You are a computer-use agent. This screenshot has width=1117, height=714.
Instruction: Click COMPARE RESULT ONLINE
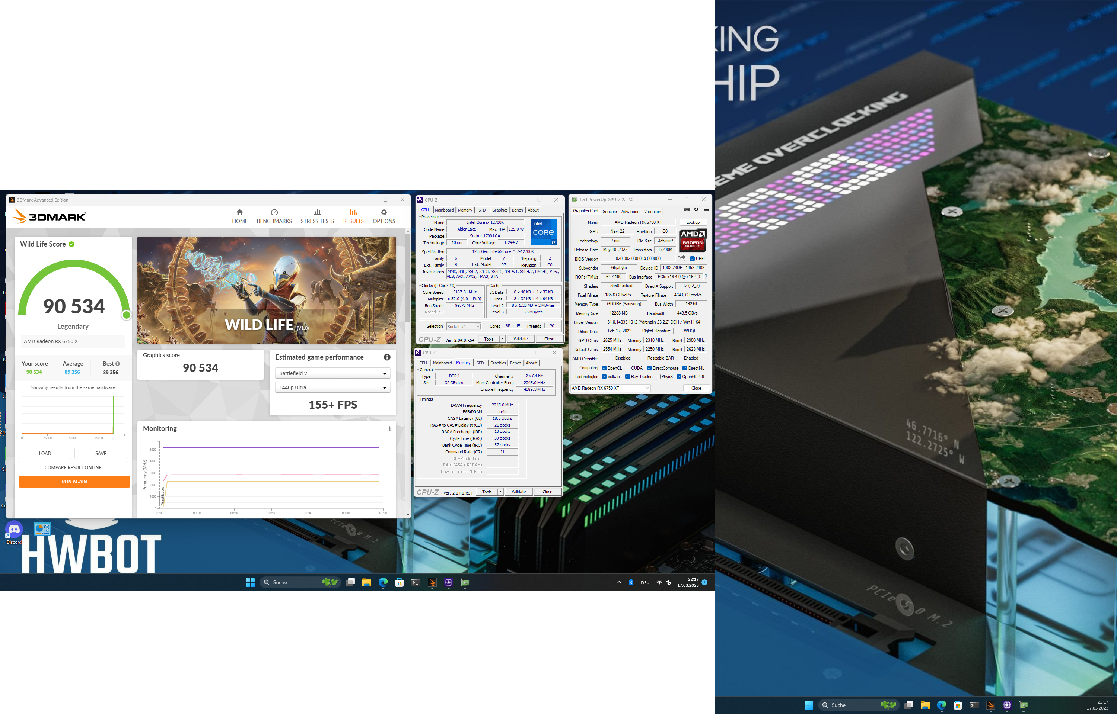[73, 467]
